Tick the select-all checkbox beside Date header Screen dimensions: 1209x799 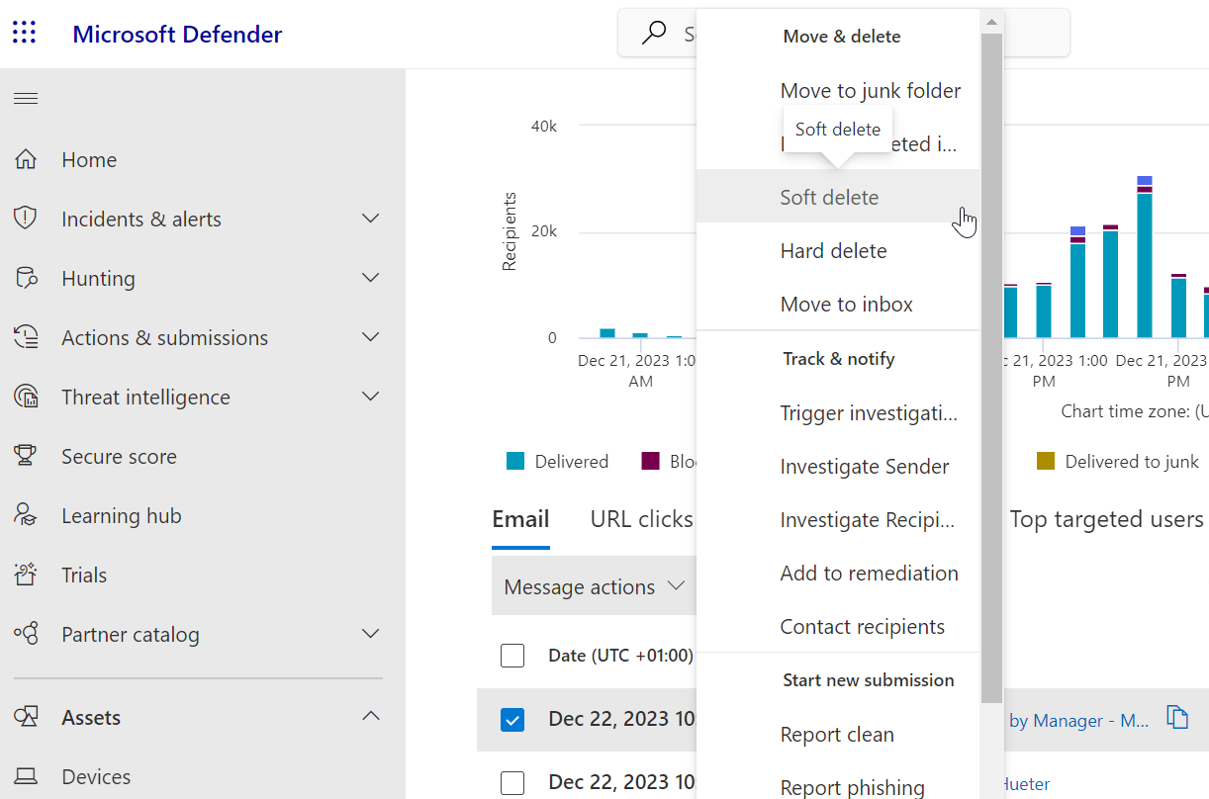(512, 656)
